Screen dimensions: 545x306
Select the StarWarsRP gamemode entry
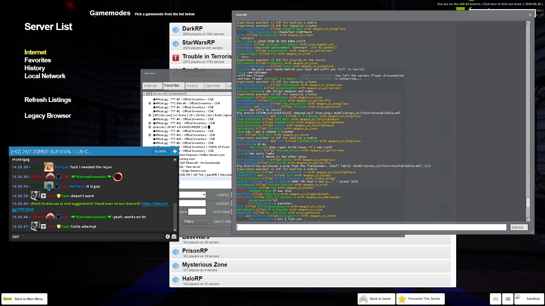click(201, 44)
